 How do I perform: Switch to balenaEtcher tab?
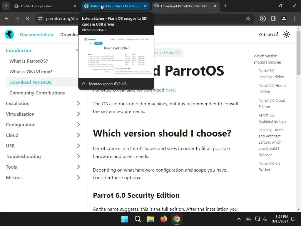[115, 6]
